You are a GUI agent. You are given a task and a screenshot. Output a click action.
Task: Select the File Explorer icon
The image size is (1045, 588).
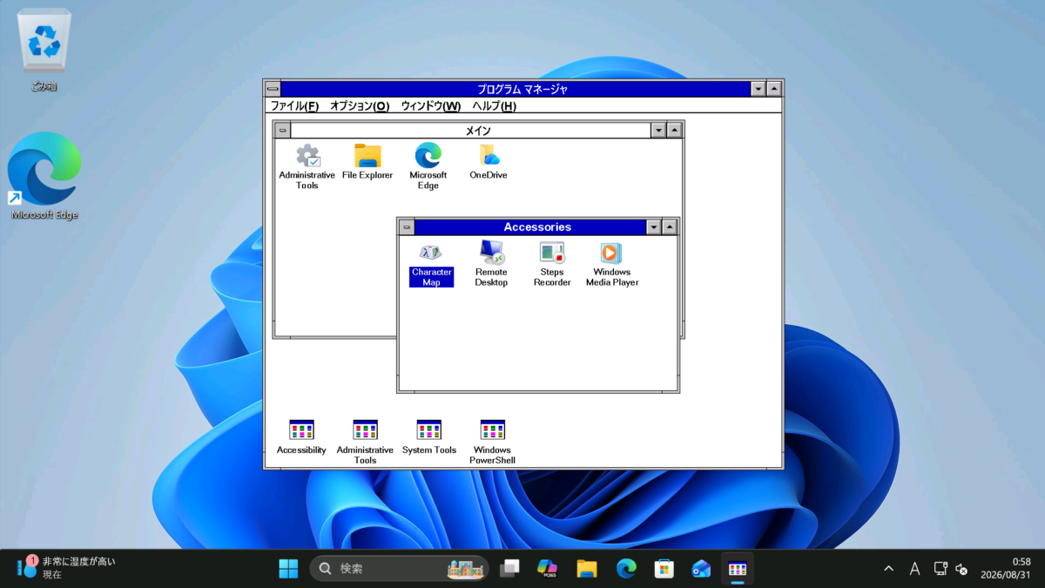pos(367,162)
